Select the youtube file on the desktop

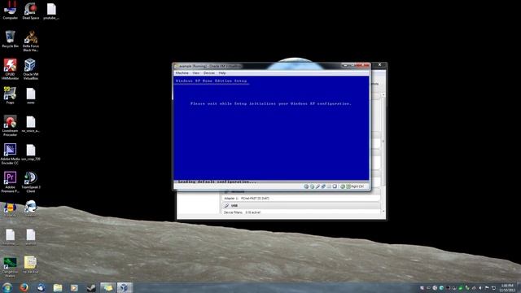pos(51,11)
